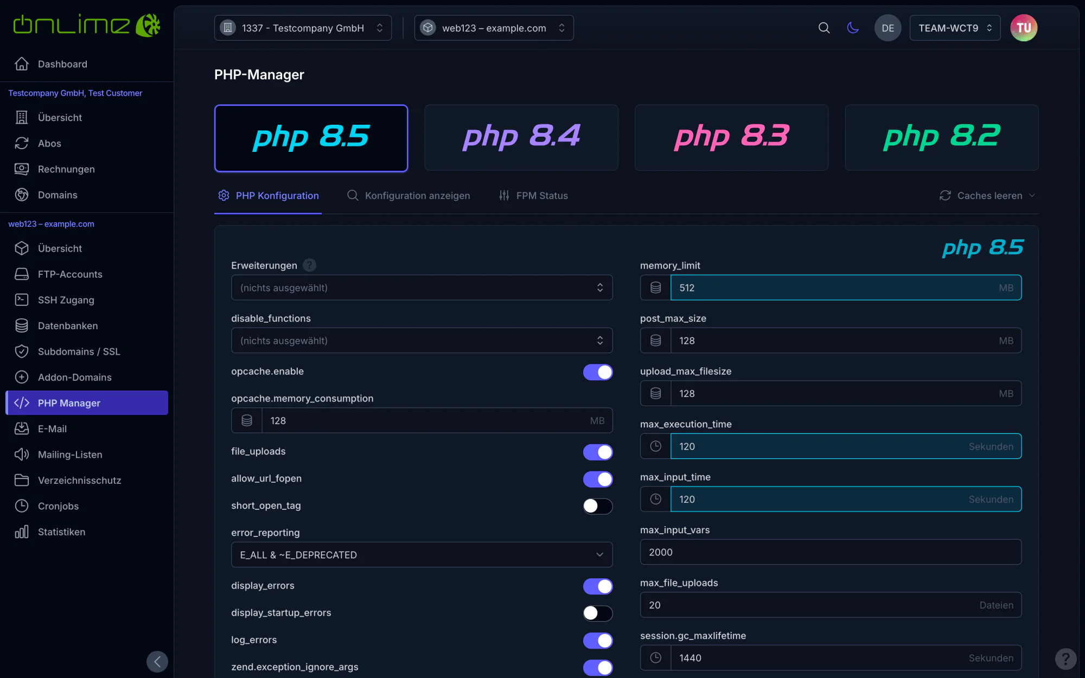Click max_file_uploads input field
Screen dimensions: 1085x678
point(831,605)
